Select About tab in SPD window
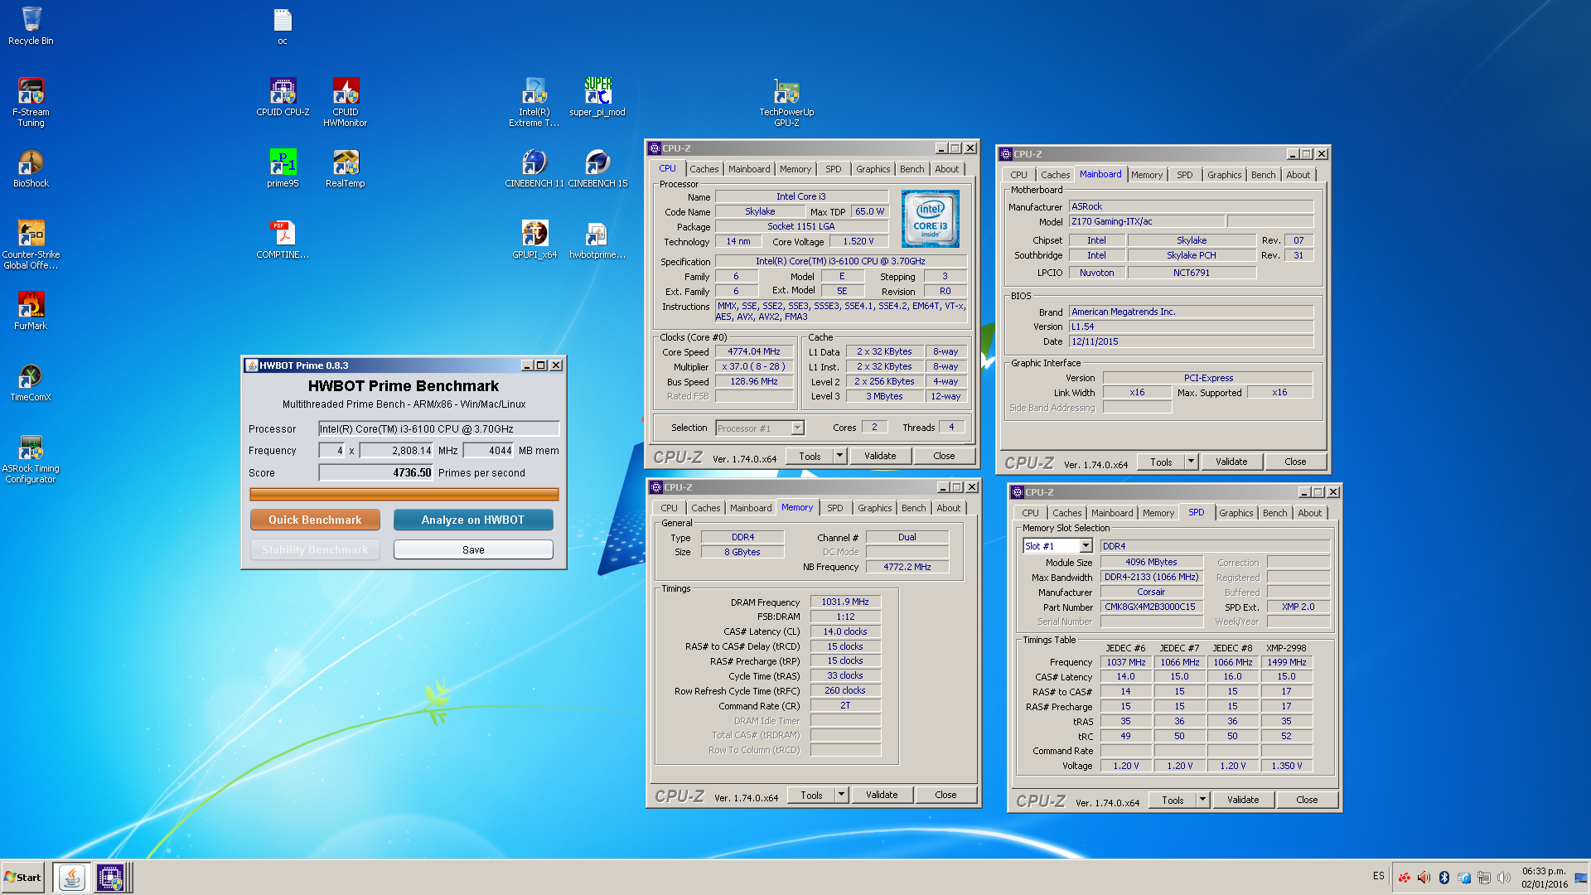 coord(1309,513)
